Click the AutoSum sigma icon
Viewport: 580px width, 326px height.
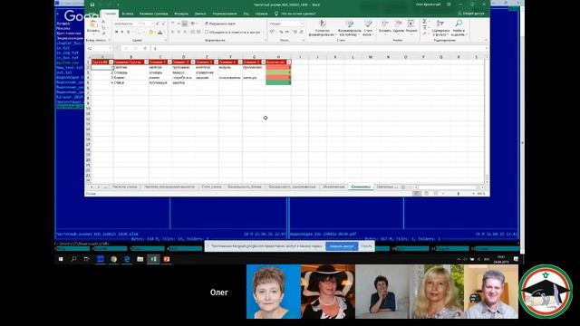coord(425,22)
